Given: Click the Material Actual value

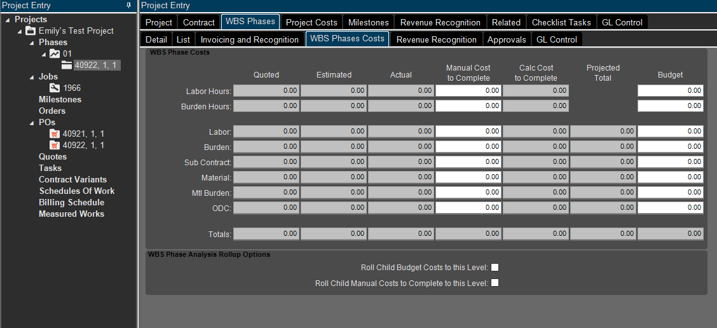Looking at the screenshot, I should pyautogui.click(x=400, y=177).
